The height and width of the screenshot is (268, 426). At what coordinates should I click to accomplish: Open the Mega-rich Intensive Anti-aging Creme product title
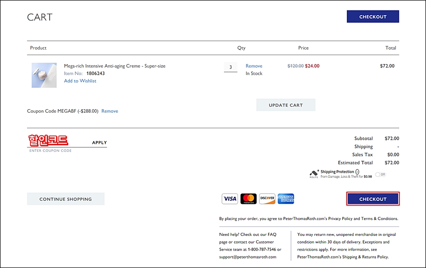(x=115, y=66)
